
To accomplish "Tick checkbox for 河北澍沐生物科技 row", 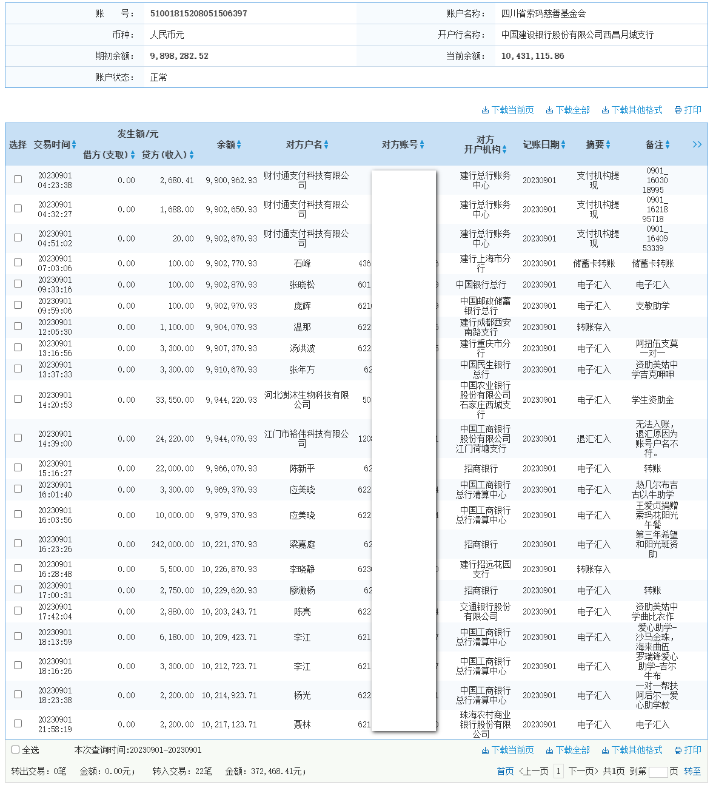I will point(18,399).
